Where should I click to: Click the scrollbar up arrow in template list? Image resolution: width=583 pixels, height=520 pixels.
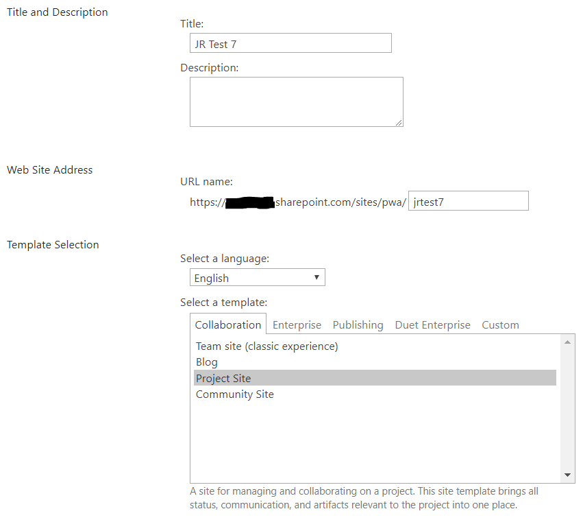[567, 342]
